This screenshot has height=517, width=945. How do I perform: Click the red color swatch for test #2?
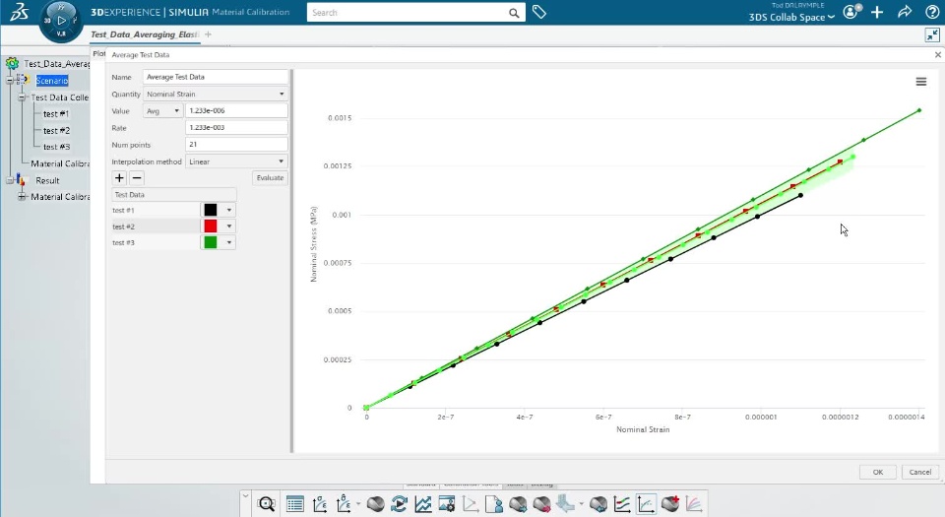(211, 226)
